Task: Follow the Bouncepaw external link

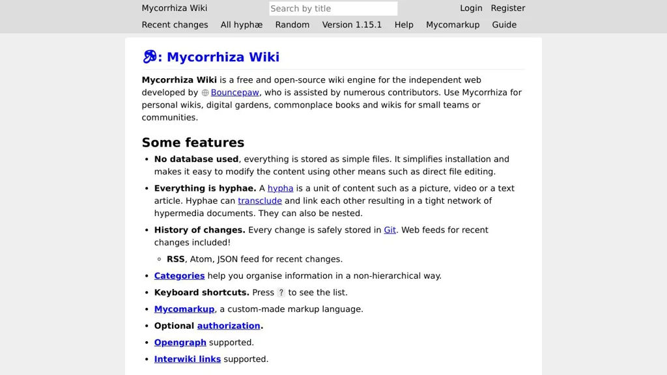Action: click(234, 92)
